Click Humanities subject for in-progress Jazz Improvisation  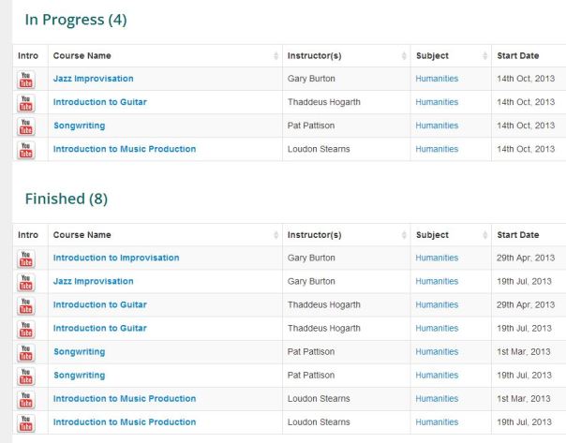click(437, 79)
